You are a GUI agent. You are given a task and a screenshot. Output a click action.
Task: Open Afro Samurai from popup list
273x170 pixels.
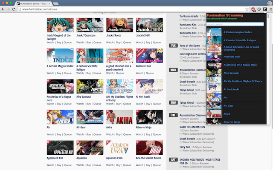pyautogui.click(x=231, y=73)
